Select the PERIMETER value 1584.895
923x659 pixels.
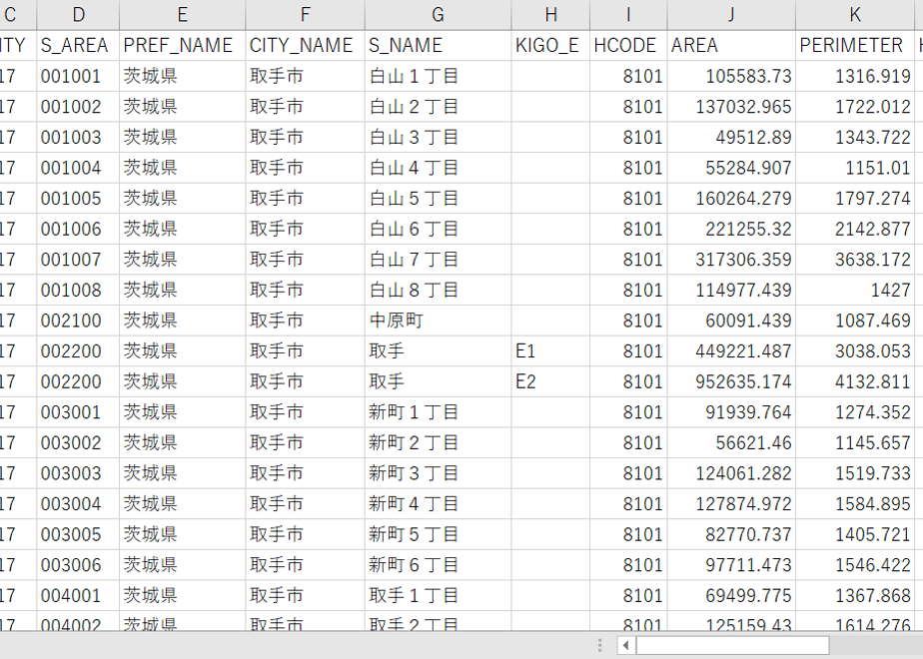click(855, 504)
